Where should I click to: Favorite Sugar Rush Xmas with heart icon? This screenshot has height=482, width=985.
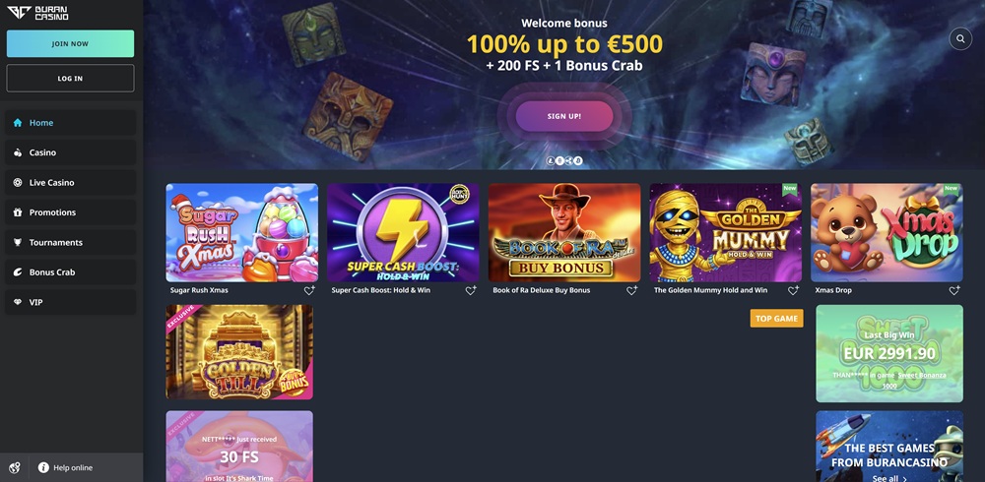(x=309, y=290)
